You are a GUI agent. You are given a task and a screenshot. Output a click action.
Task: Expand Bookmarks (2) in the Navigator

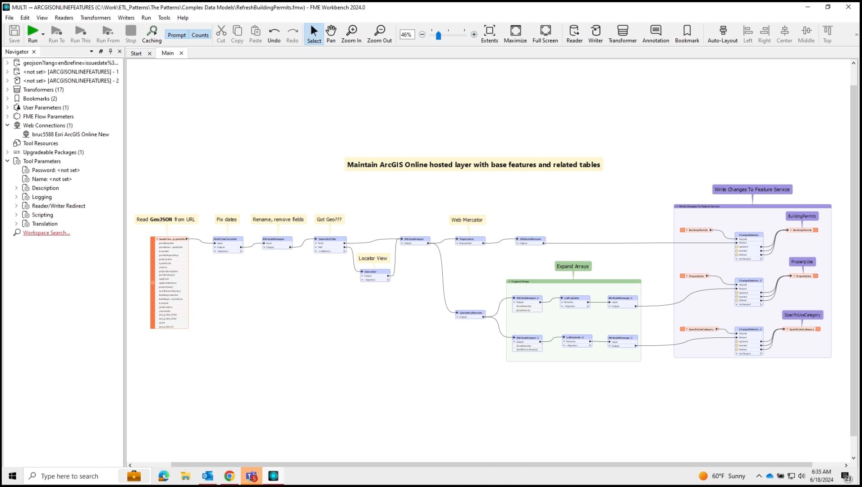[x=8, y=98]
